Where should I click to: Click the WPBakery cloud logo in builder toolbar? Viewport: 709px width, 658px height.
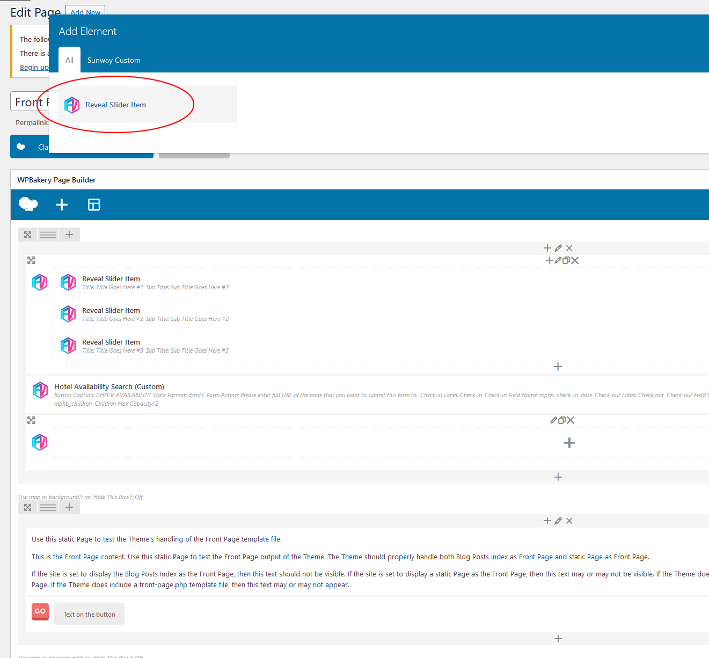(x=28, y=204)
